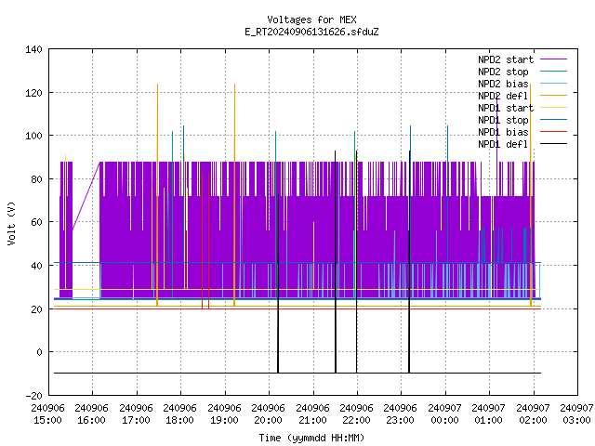Click the y-axis tick value 100

click(x=33, y=136)
